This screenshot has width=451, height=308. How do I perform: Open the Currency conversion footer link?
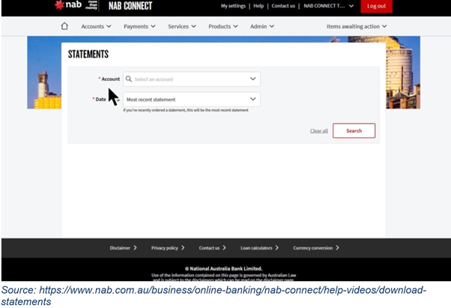tap(316, 248)
